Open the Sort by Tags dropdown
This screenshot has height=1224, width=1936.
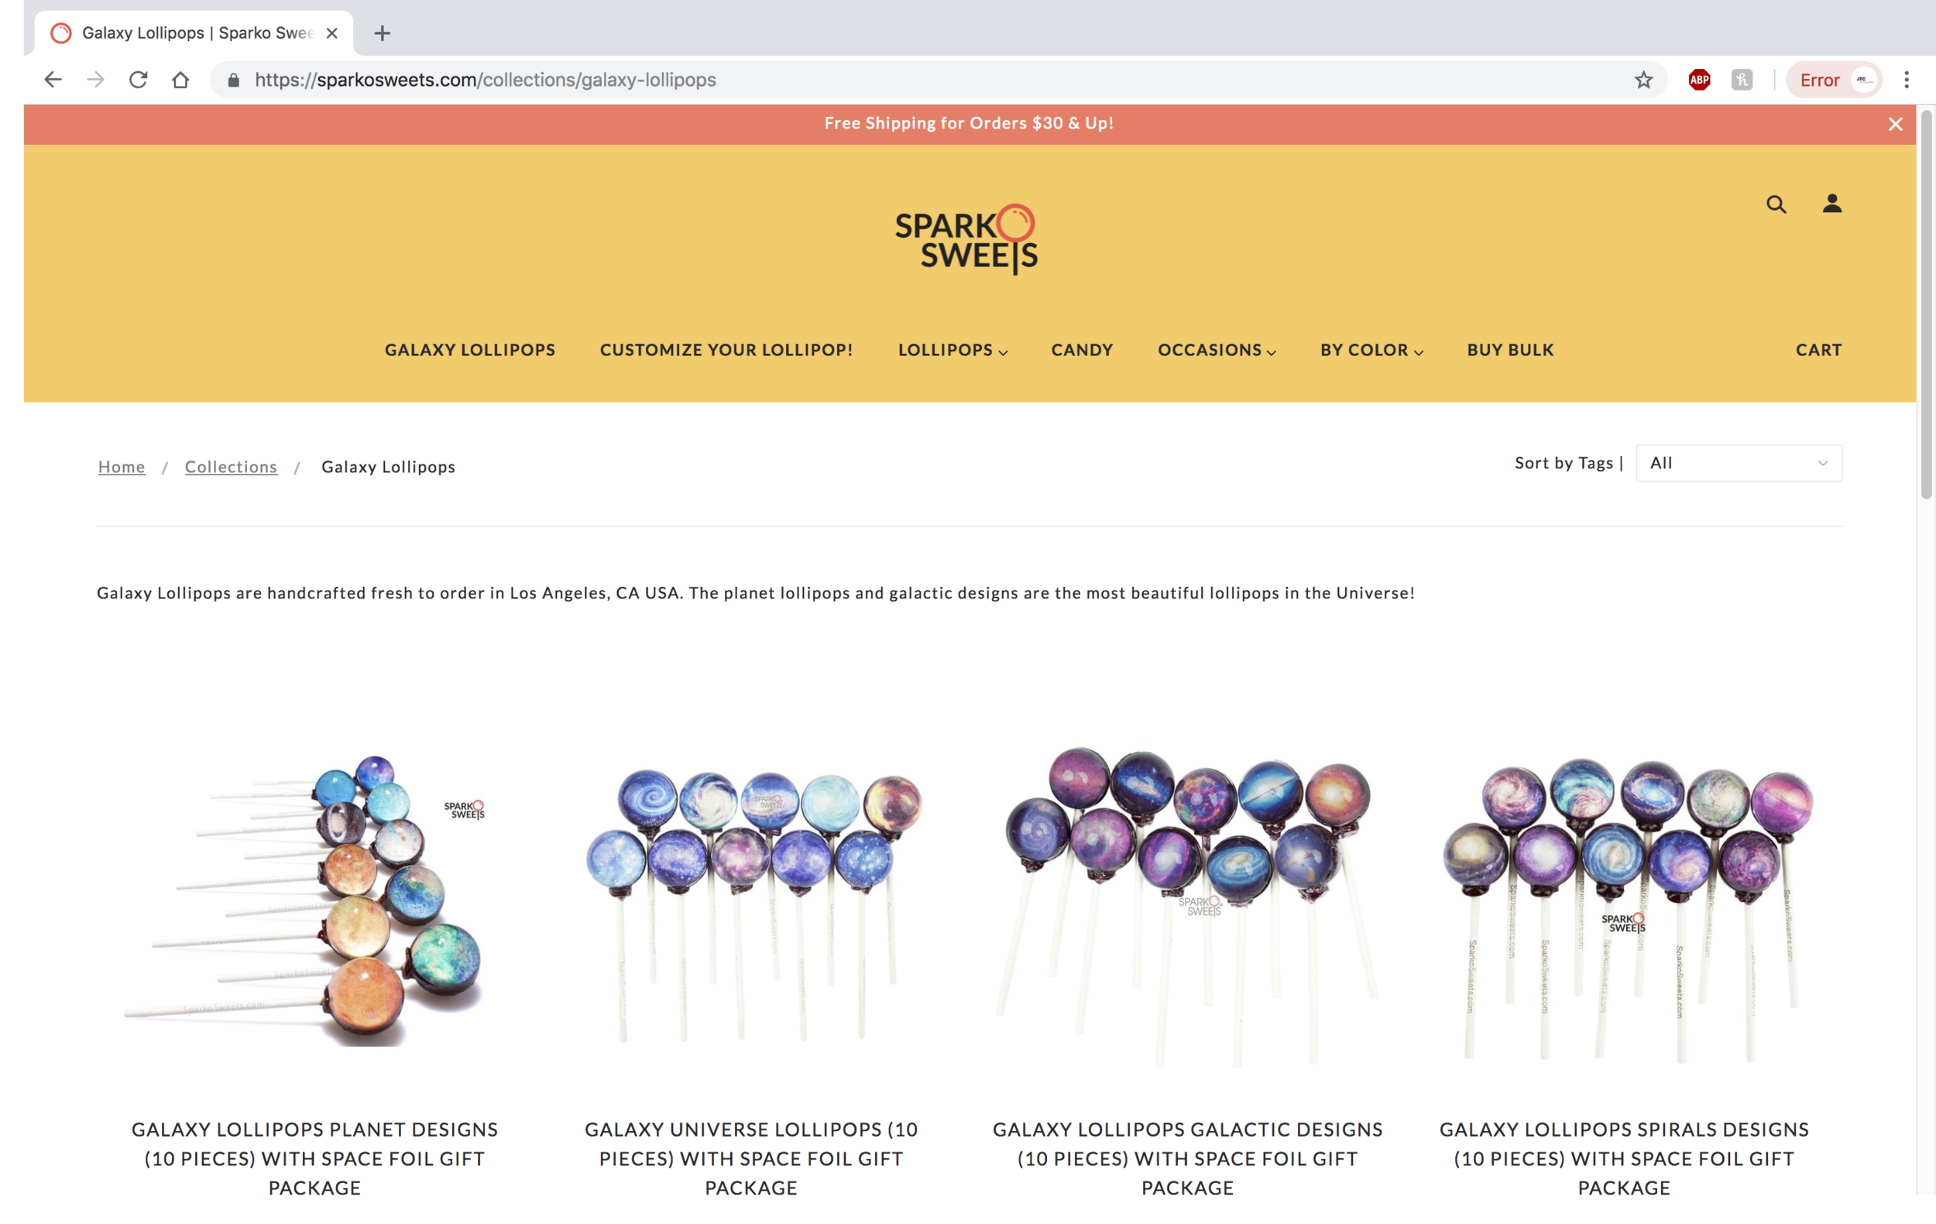(1739, 463)
